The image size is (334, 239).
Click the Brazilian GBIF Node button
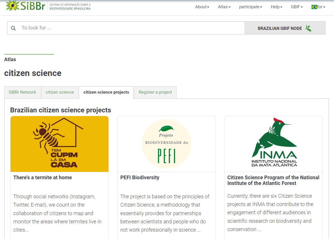click(284, 28)
